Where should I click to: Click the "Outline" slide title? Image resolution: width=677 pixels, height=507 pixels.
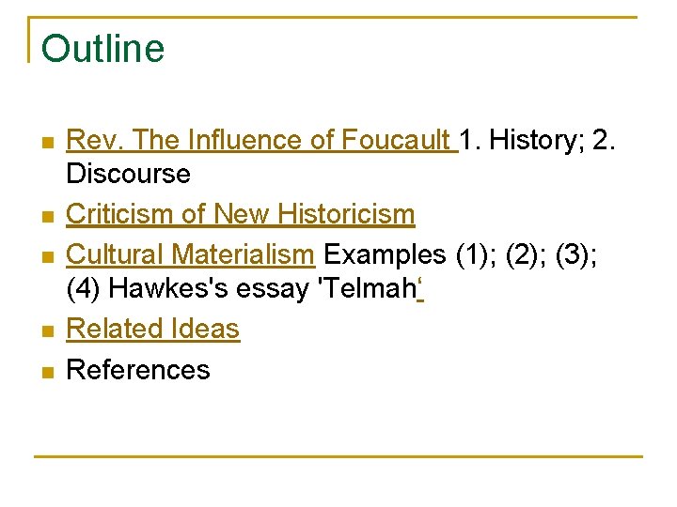tap(103, 49)
